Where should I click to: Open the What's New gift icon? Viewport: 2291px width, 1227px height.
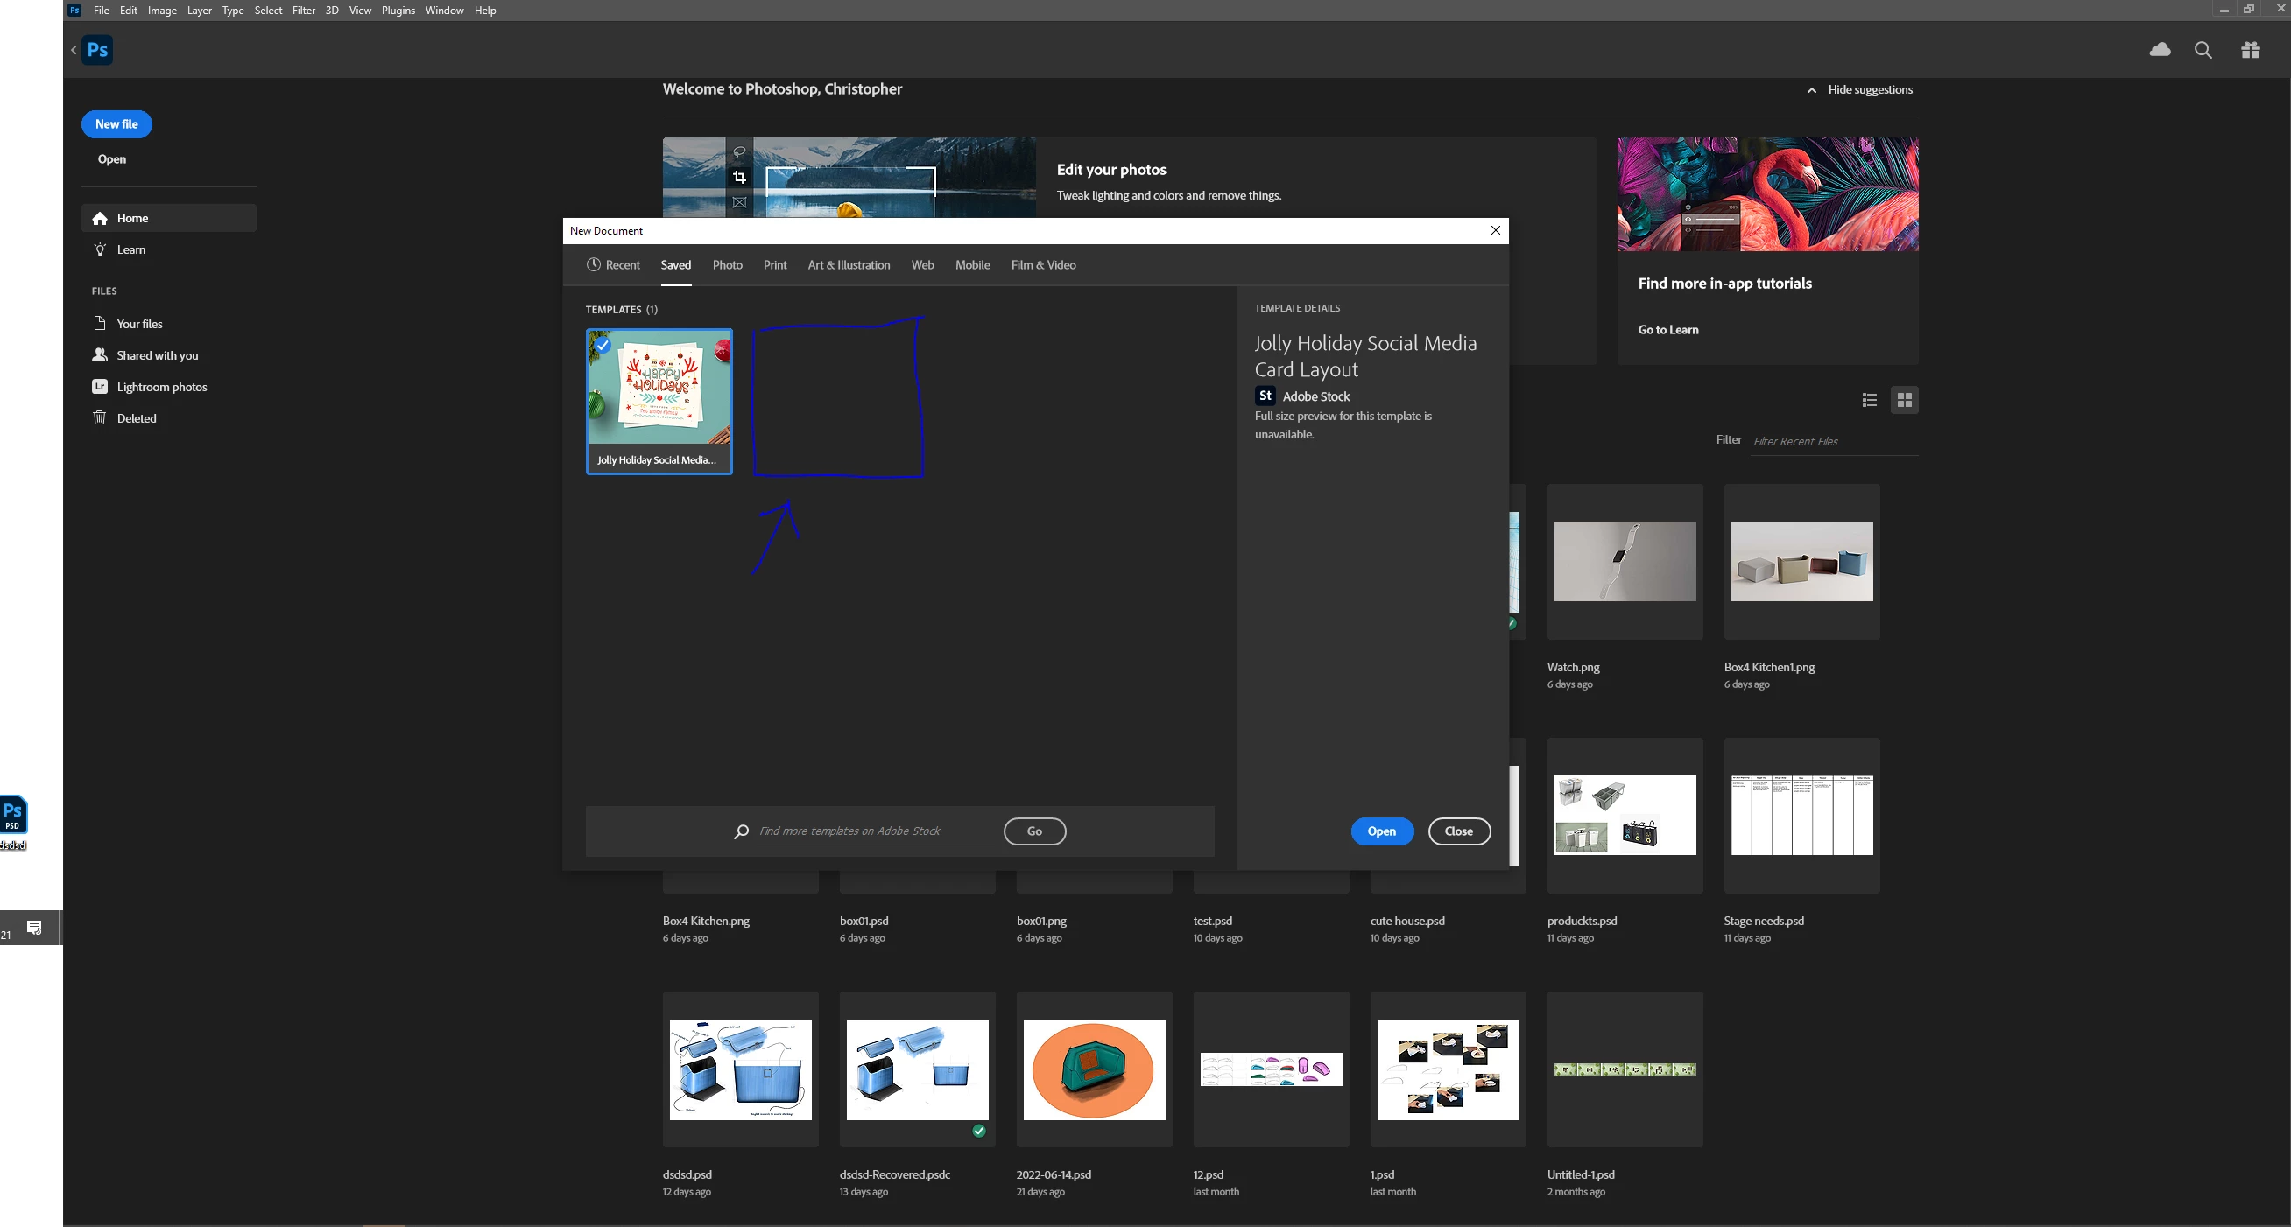point(2250,50)
